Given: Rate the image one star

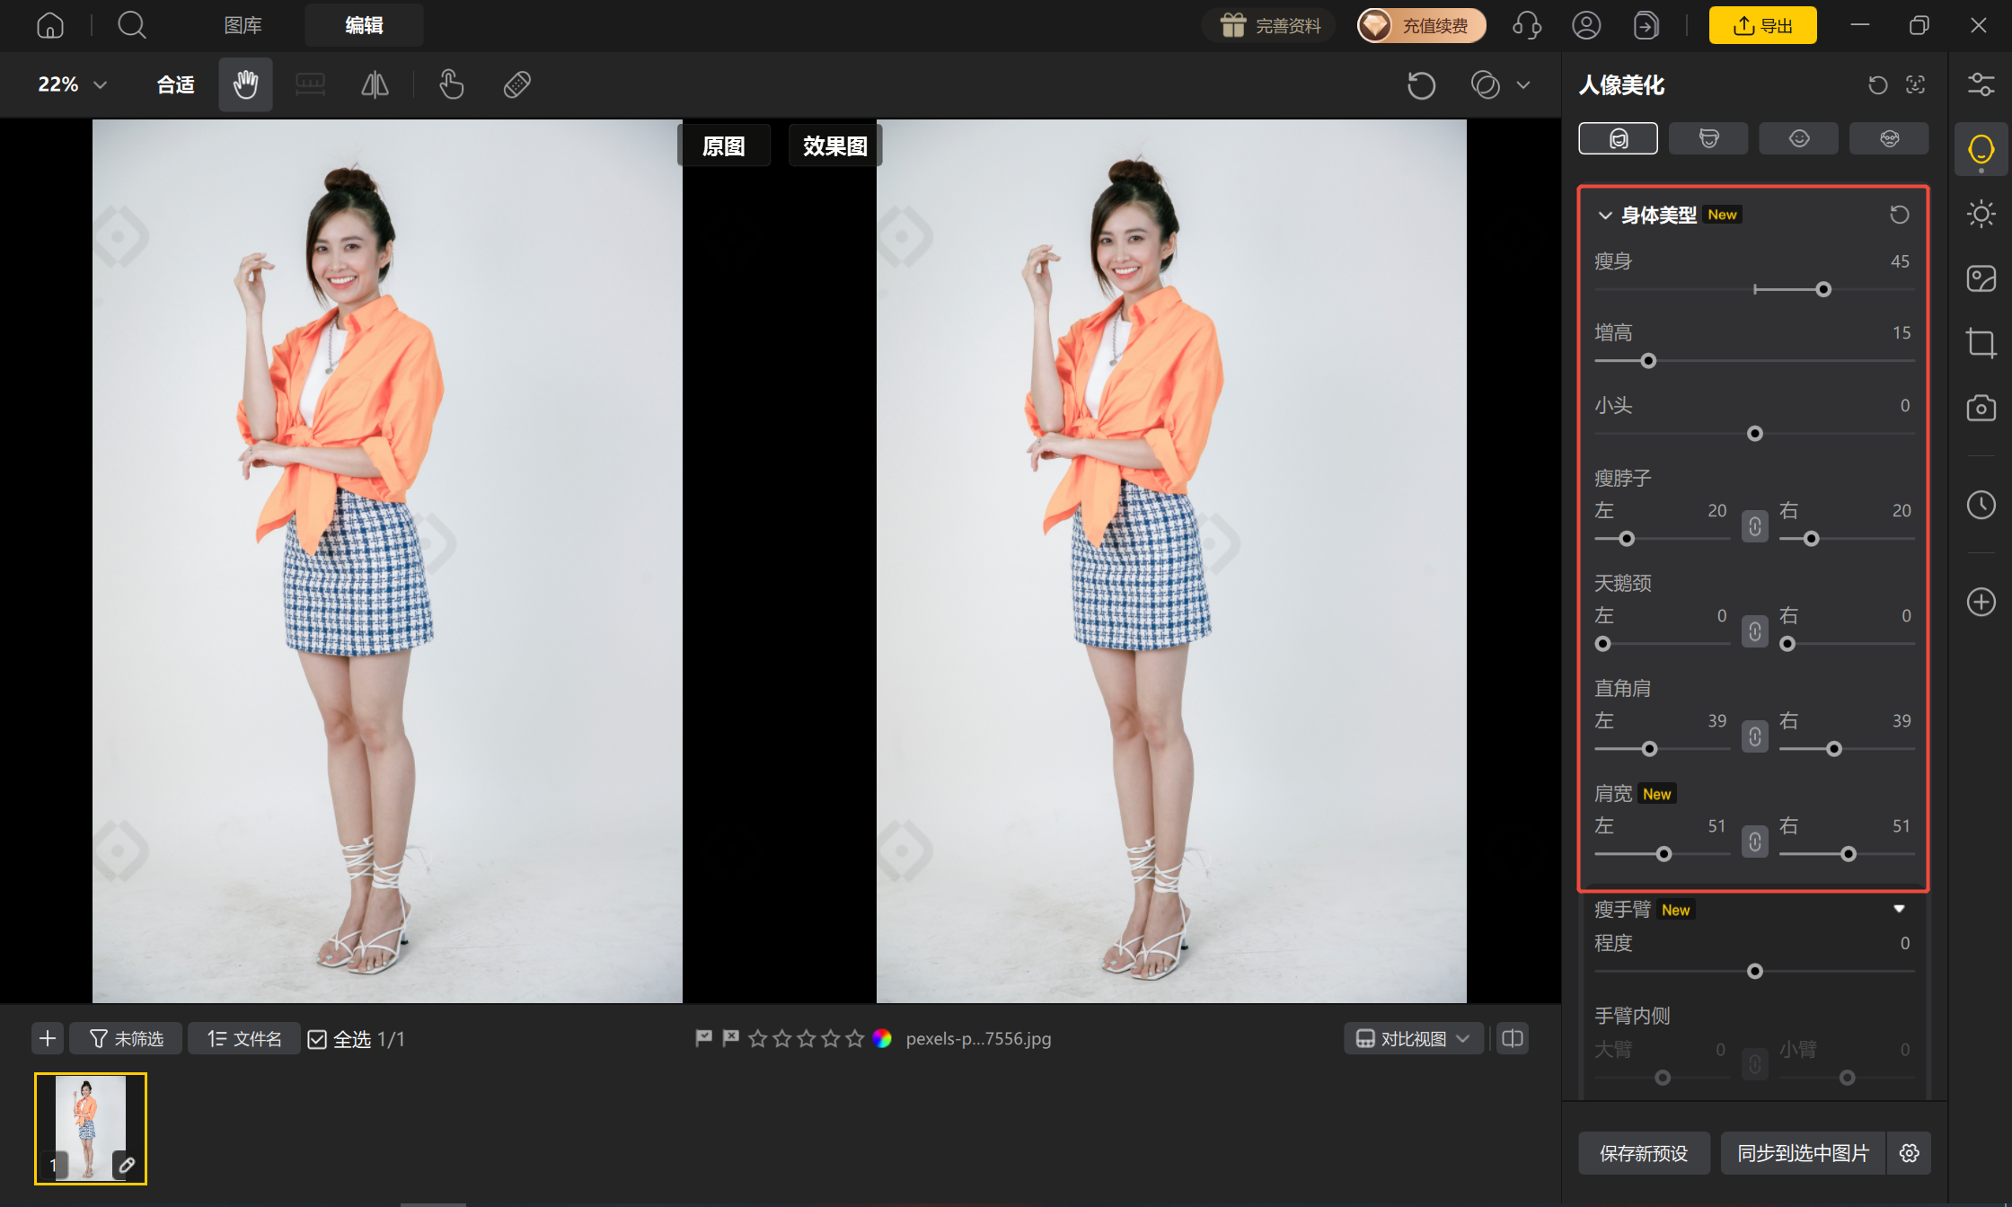Looking at the screenshot, I should 757,1039.
